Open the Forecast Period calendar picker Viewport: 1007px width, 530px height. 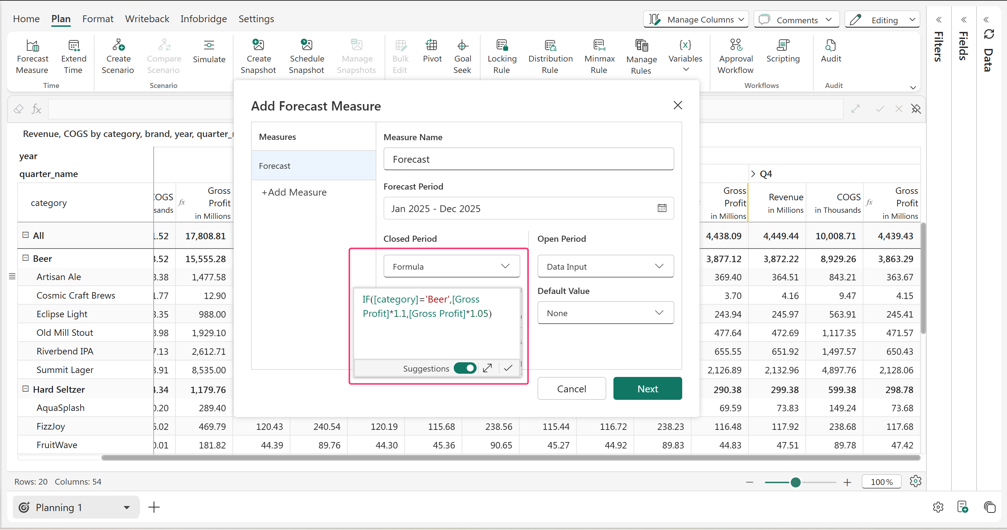click(x=661, y=208)
